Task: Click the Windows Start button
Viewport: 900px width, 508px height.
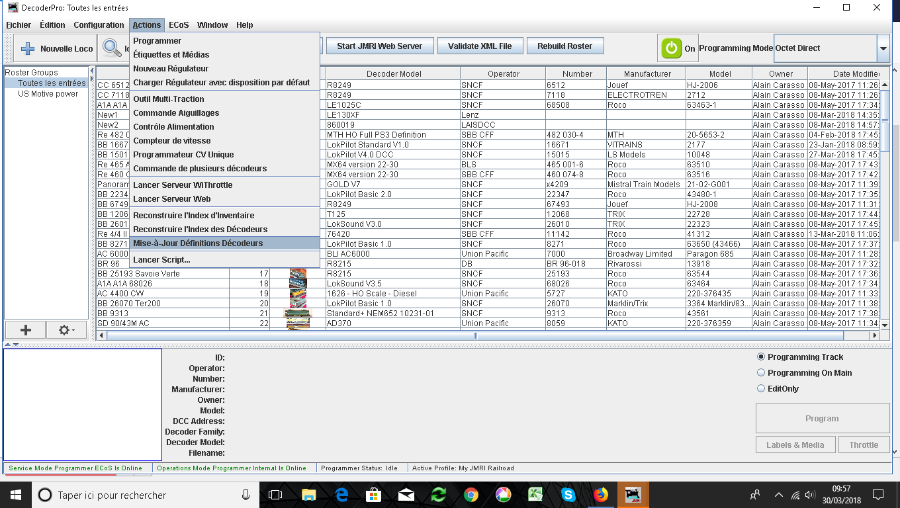Action: click(x=15, y=495)
